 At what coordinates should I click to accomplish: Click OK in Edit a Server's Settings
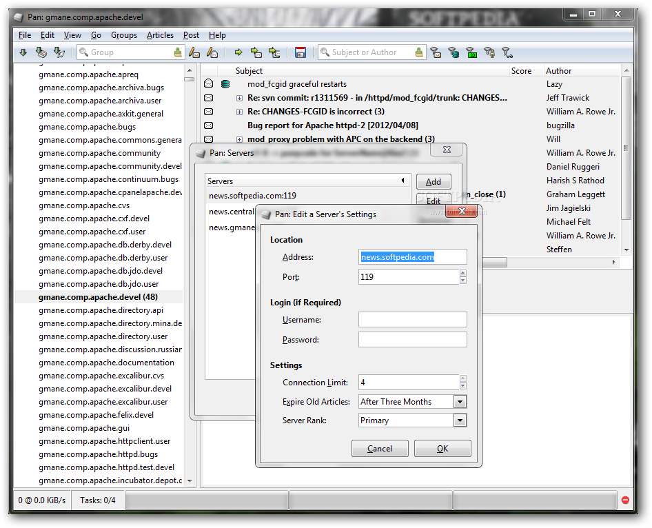442,449
